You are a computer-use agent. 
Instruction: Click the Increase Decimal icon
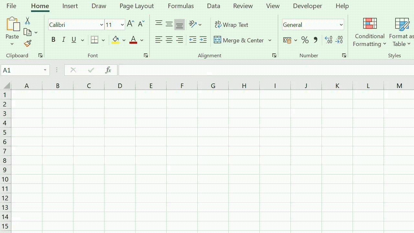[x=328, y=39]
